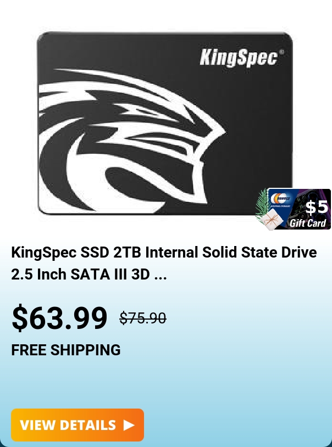Click the play arrow on VIEW DETAILS
The width and height of the screenshot is (332, 447).
point(129,425)
